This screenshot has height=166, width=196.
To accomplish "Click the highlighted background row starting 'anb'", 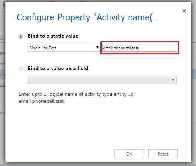I will pos(3,74).
